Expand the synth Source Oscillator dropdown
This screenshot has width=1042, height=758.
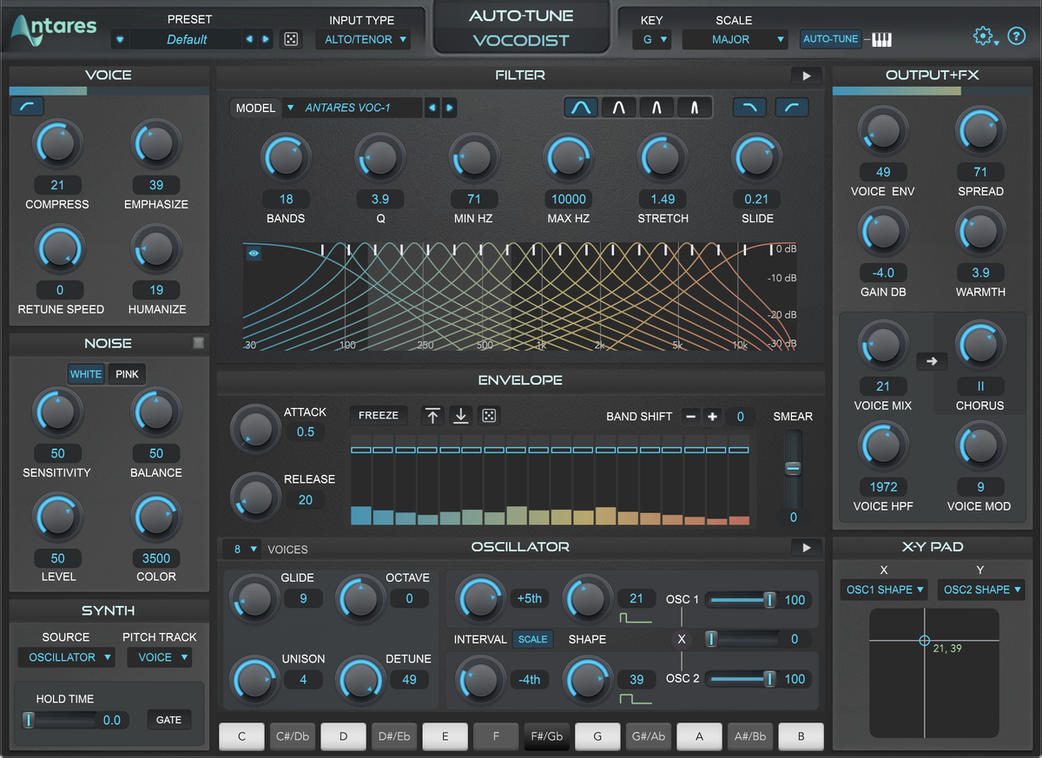tap(66, 657)
